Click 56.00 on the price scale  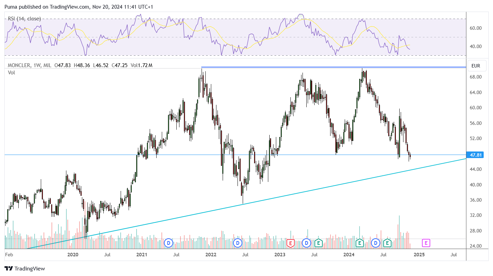[475, 123]
